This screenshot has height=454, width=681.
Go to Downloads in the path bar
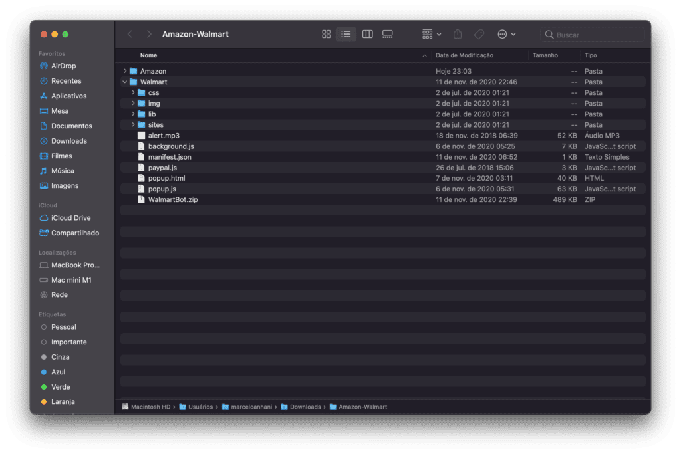[x=305, y=407]
